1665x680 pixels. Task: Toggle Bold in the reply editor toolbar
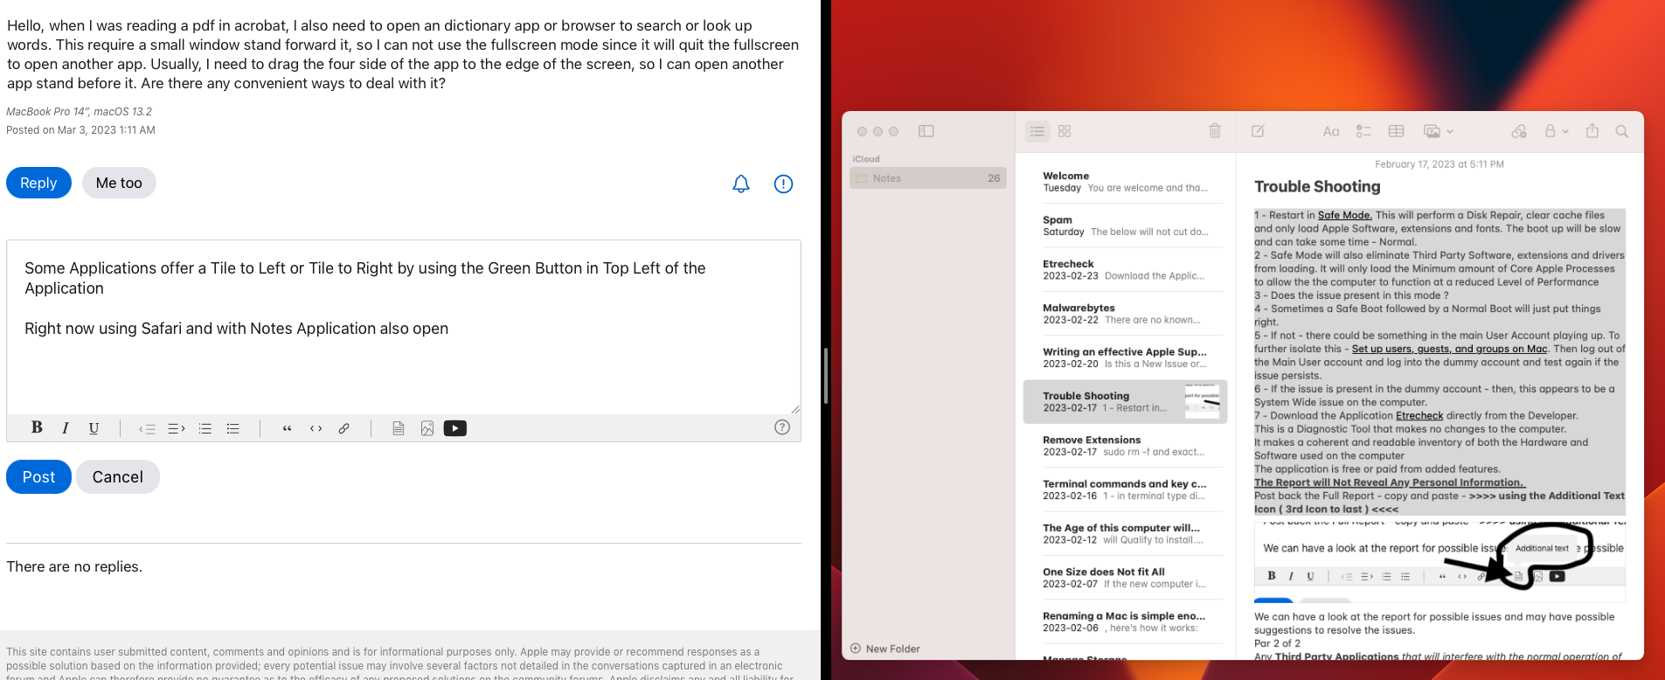tap(37, 427)
